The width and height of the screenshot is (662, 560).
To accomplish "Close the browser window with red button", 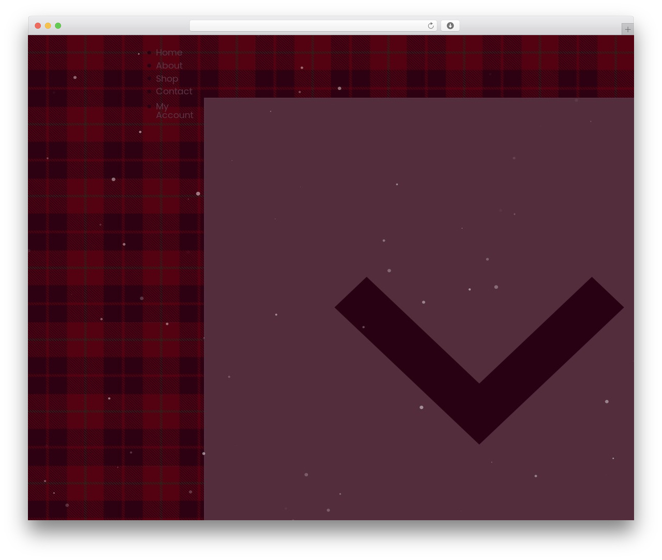I will coord(38,26).
